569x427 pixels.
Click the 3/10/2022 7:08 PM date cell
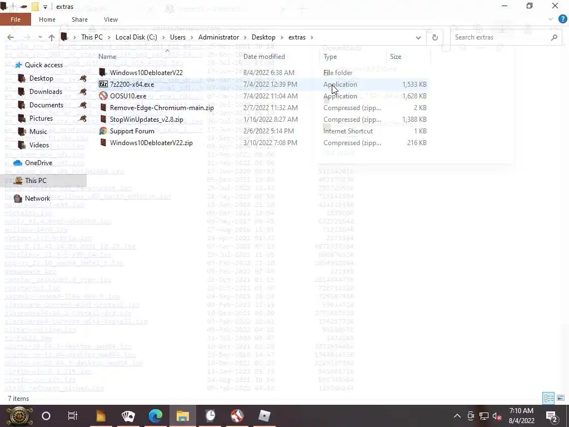[x=271, y=143]
